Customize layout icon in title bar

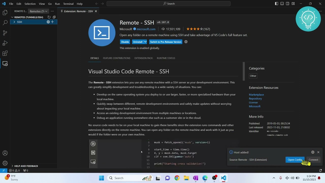point(293,4)
